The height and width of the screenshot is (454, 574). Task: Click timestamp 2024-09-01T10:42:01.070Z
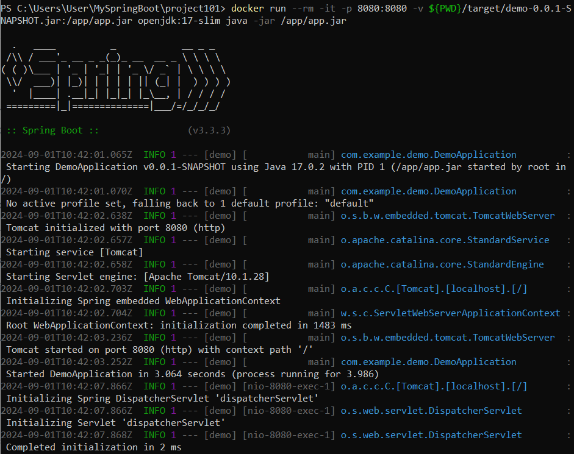point(66,191)
